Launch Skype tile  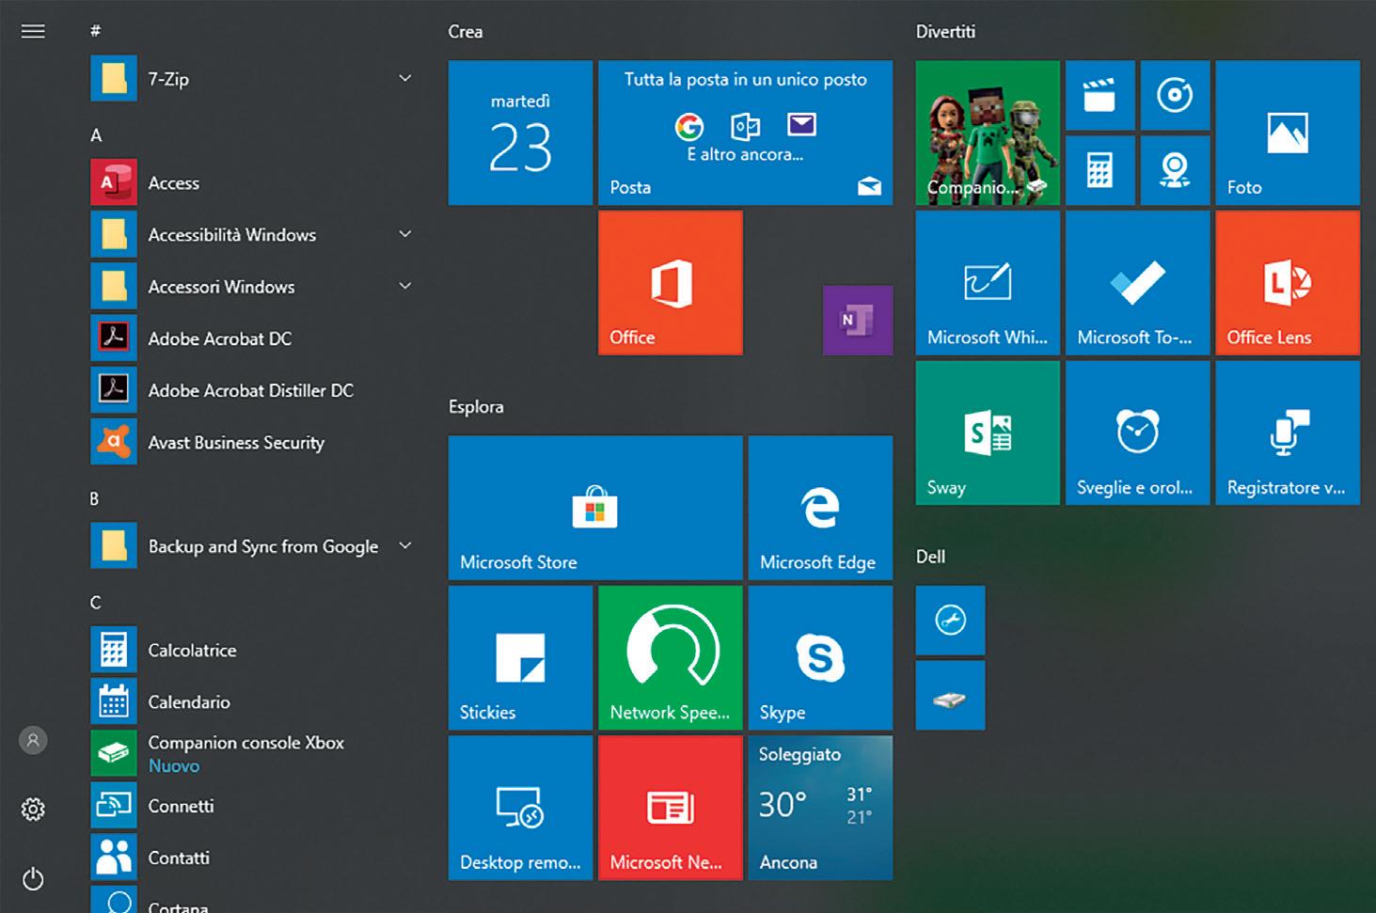tap(820, 657)
